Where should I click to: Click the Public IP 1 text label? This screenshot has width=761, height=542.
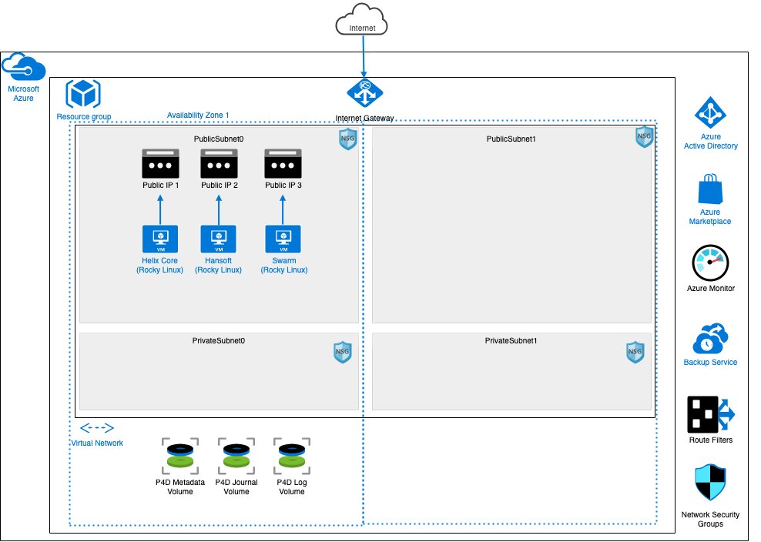tap(161, 185)
